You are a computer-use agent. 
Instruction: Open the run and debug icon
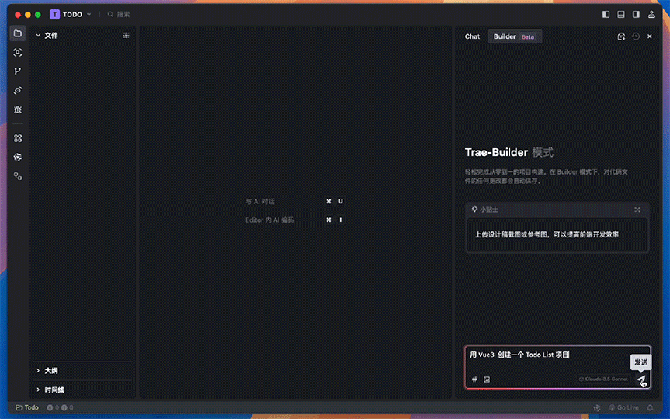pyautogui.click(x=18, y=91)
